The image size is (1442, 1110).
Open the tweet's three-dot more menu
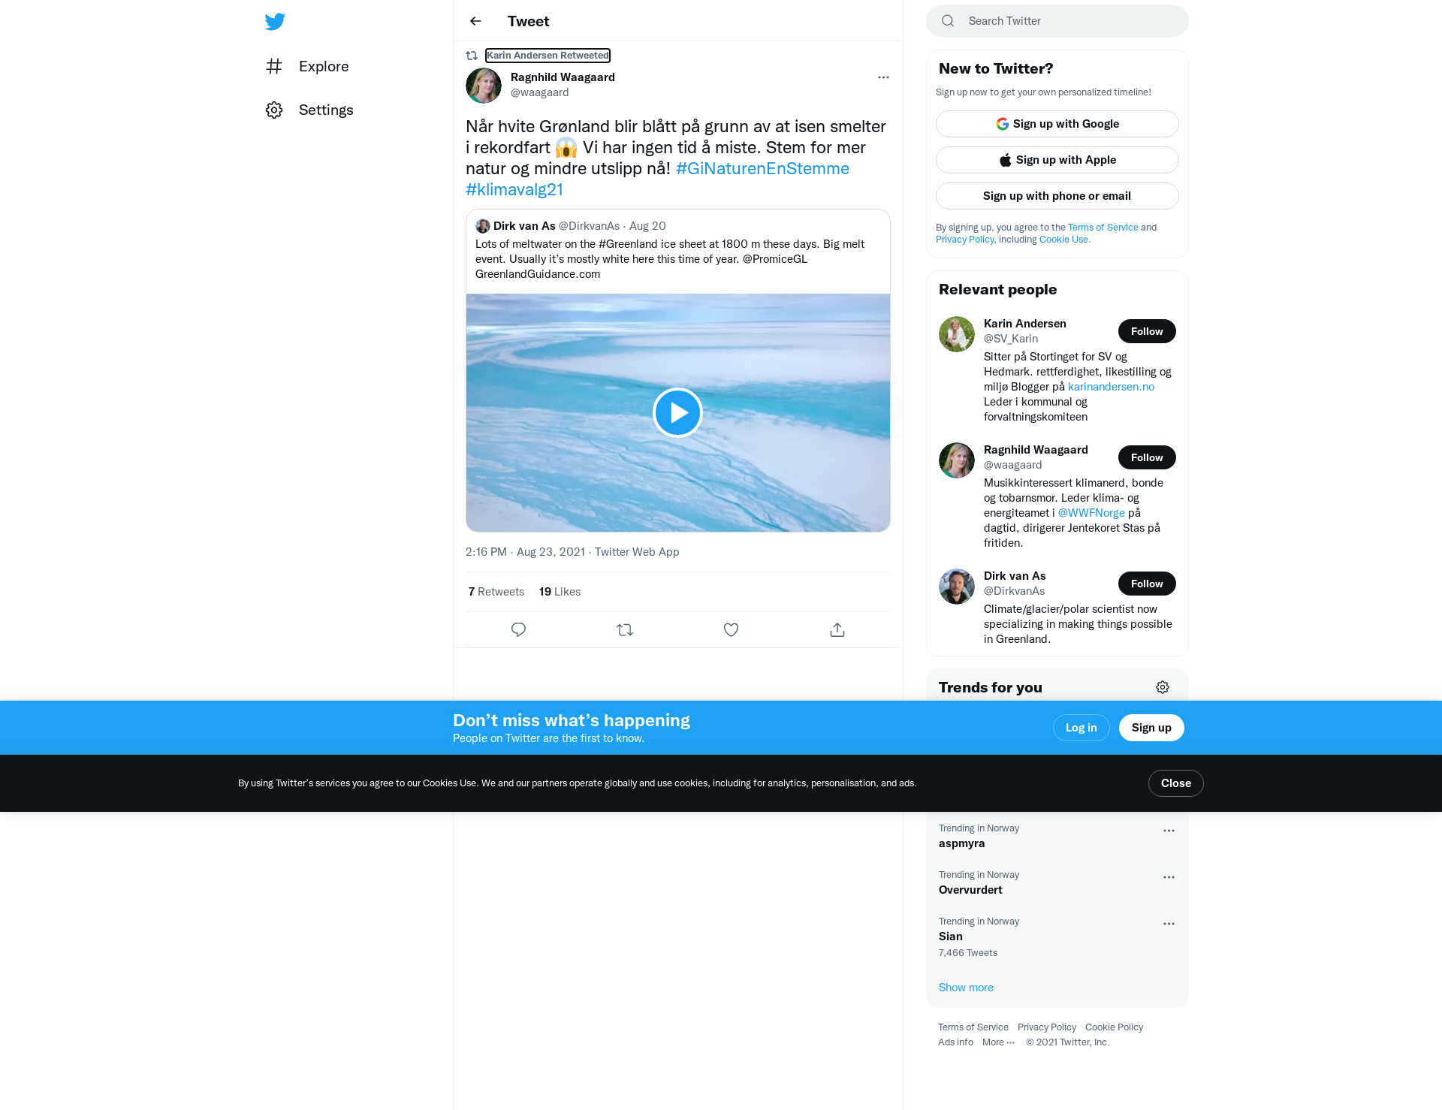coord(883,77)
